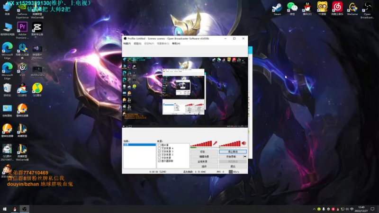Open CapCut (剪映专业版) desktop icon
This screenshot has height=213, width=379.
point(37,29)
